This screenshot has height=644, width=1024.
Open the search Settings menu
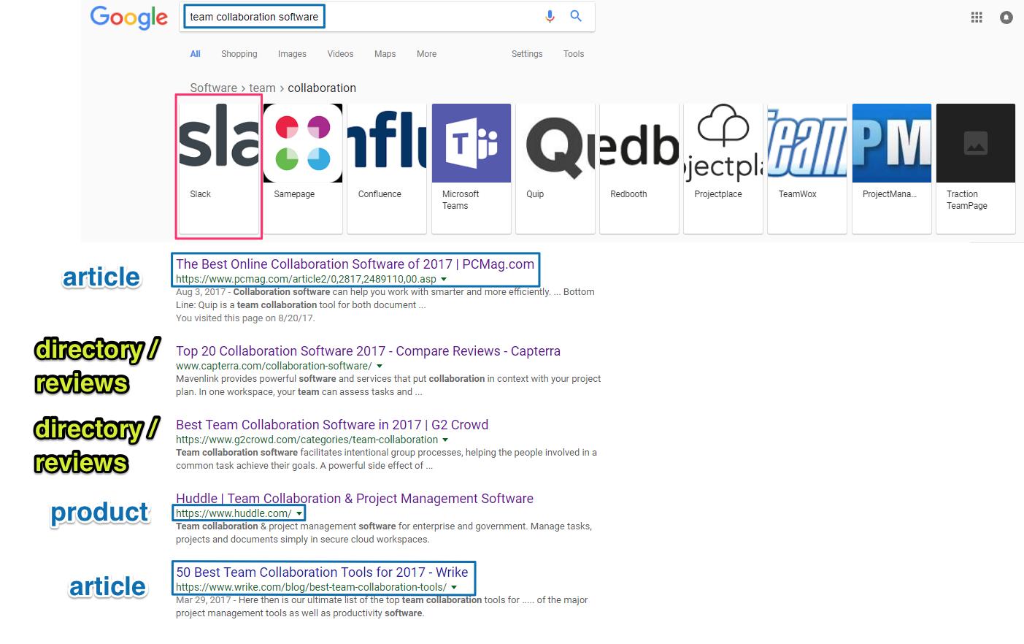coord(527,54)
